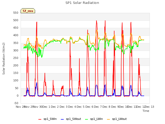Click the 300 y-axis tick label
The image size is (165, 124).
point(16,51)
